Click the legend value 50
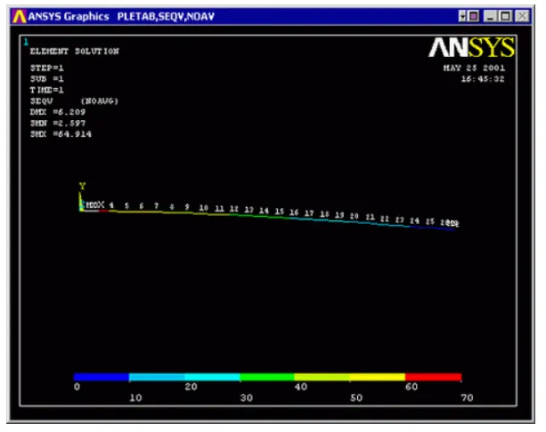The height and width of the screenshot is (432, 546). pos(356,398)
